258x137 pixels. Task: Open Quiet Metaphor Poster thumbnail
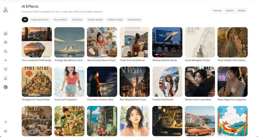(x=200, y=42)
